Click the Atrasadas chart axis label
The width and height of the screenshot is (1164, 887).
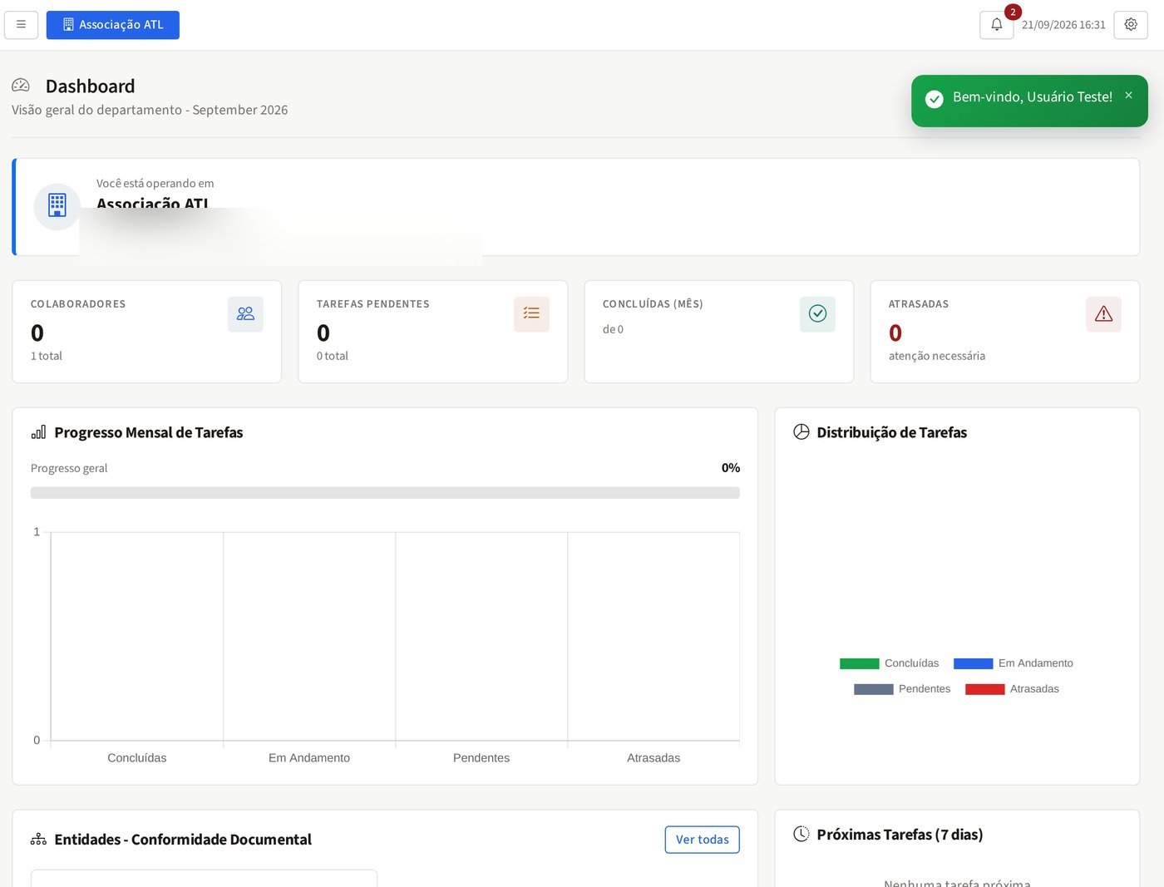tap(654, 758)
